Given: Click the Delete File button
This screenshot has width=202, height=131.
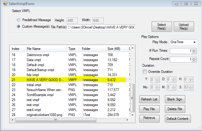Looking at the screenshot, I should pyautogui.click(x=175, y=109).
